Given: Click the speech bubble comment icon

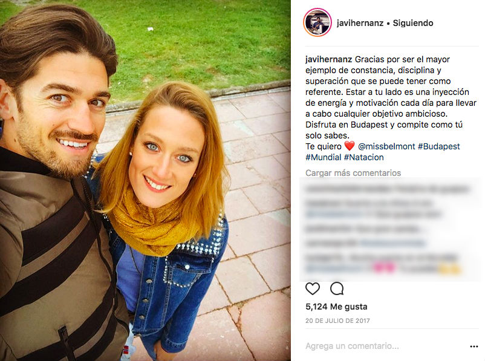Looking at the screenshot, I should click(337, 288).
